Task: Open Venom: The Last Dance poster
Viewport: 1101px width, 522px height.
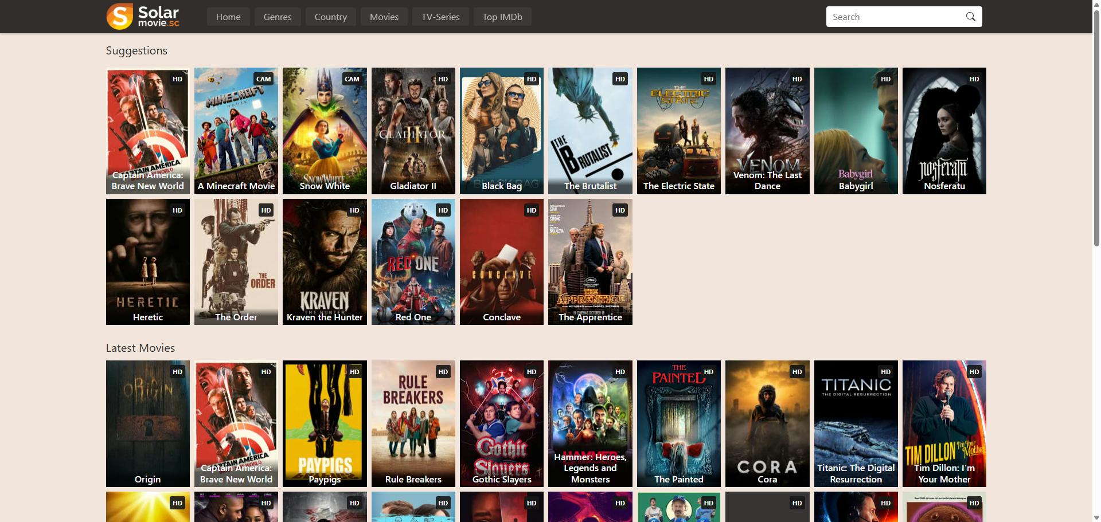Action: (x=767, y=131)
